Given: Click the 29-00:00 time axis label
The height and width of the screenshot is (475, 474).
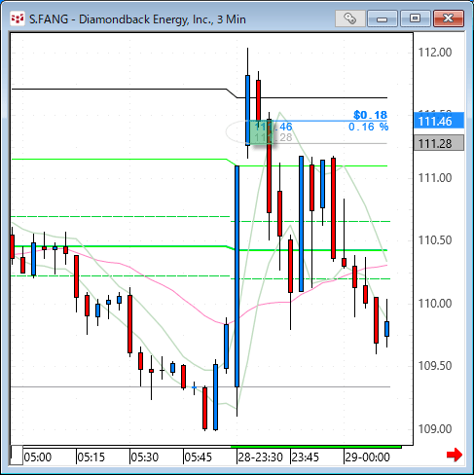Looking at the screenshot, I should pyautogui.click(x=367, y=457).
